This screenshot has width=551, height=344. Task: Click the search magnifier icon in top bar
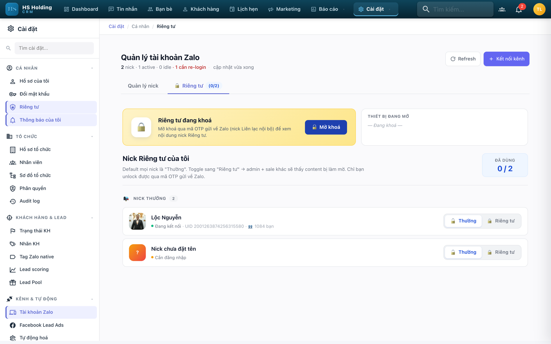(426, 9)
